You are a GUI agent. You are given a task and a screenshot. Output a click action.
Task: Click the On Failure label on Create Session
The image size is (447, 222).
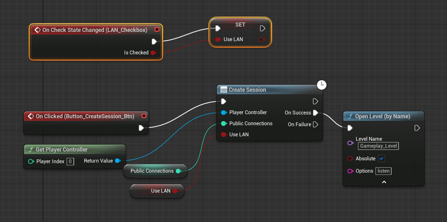click(x=299, y=125)
